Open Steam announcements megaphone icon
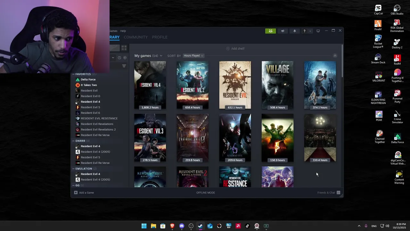The height and width of the screenshot is (231, 410). click(x=283, y=31)
